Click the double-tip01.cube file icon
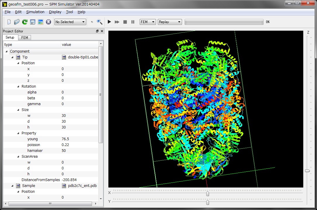This screenshot has width=317, height=210. tap(64, 57)
